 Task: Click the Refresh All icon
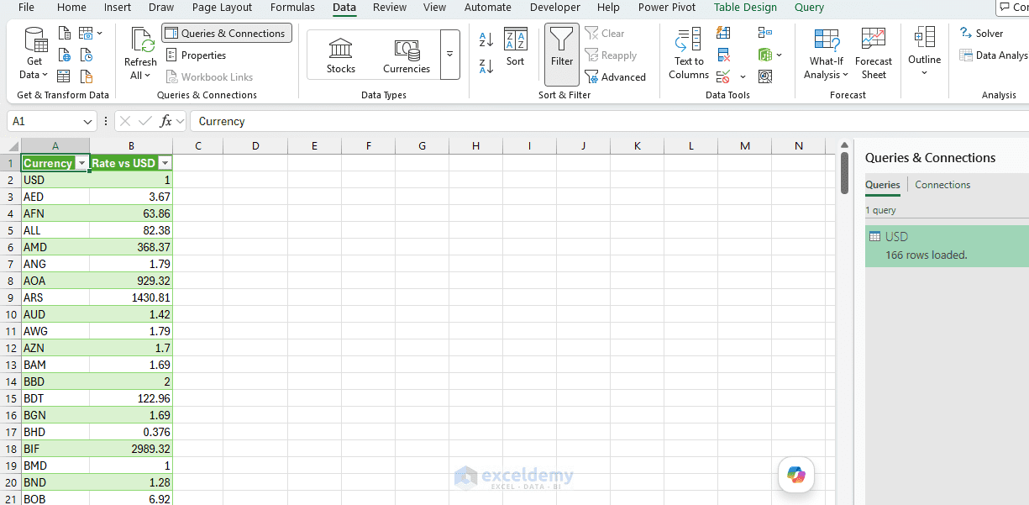tap(141, 40)
